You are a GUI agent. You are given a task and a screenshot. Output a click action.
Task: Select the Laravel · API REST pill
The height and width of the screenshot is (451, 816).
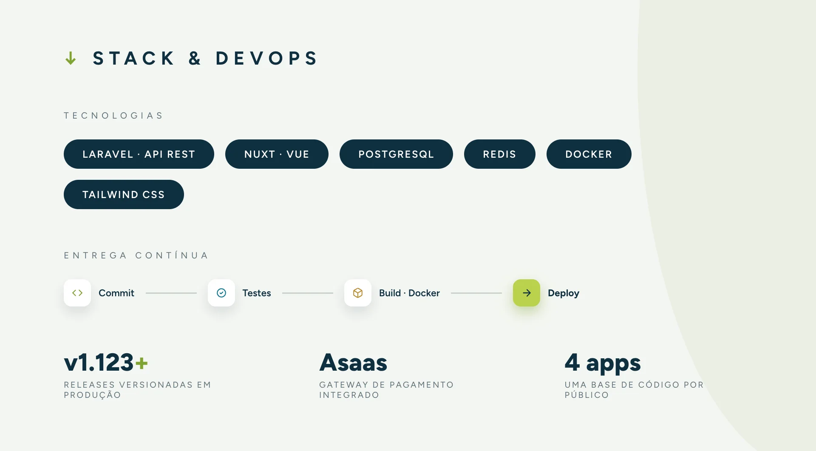pos(139,154)
